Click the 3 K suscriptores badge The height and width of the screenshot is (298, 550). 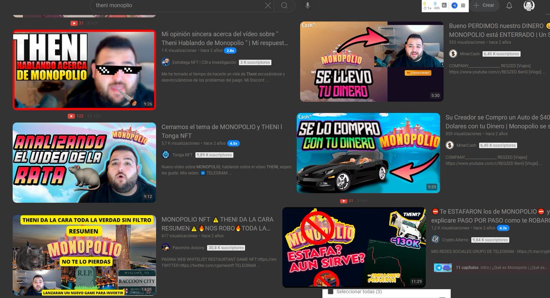coord(255,62)
